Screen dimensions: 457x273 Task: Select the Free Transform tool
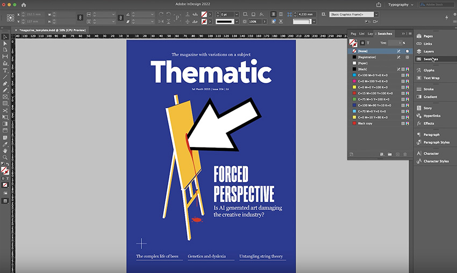5,117
